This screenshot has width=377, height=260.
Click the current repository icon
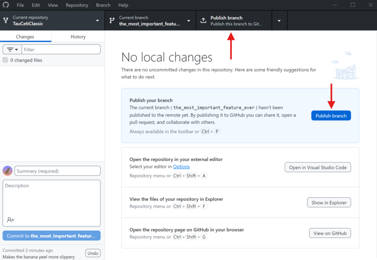(x=6, y=21)
